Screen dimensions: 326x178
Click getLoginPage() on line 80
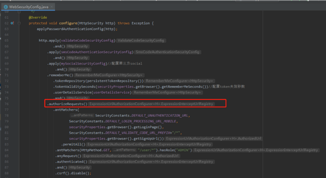(x=148, y=127)
